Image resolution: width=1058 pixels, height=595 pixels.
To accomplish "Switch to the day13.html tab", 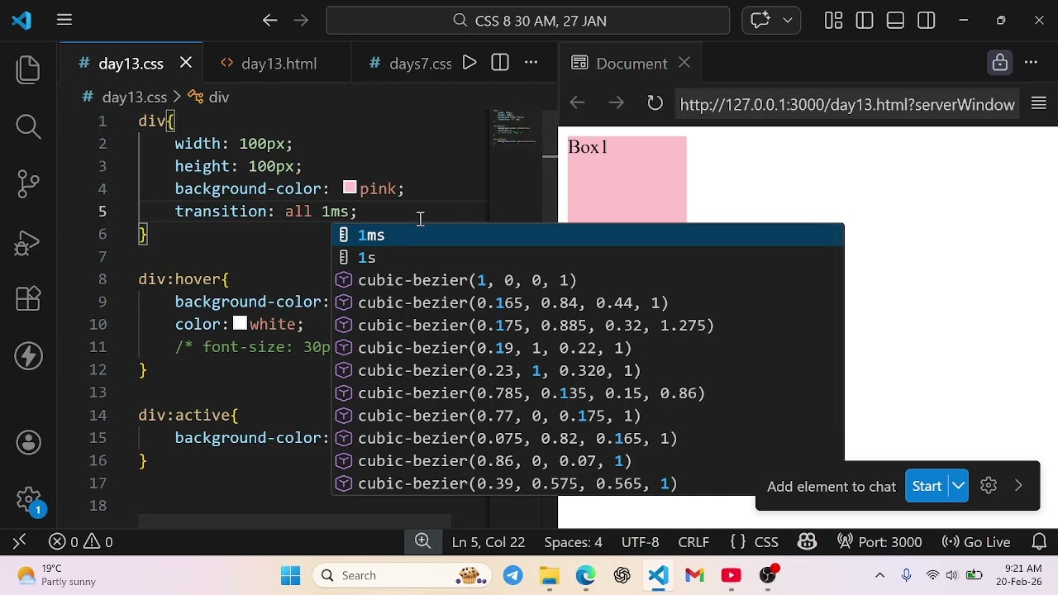I will point(279,64).
